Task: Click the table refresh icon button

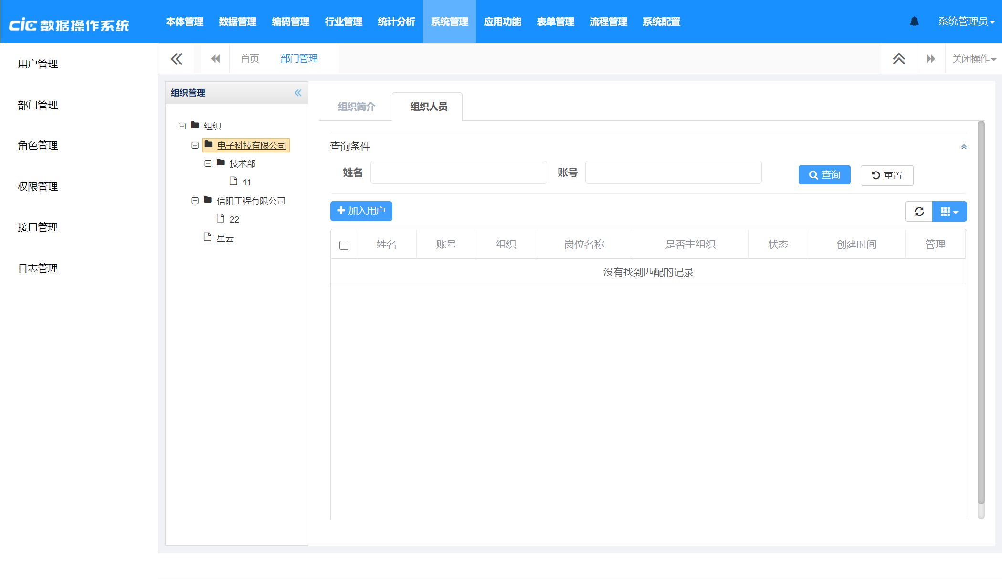Action: 919,211
